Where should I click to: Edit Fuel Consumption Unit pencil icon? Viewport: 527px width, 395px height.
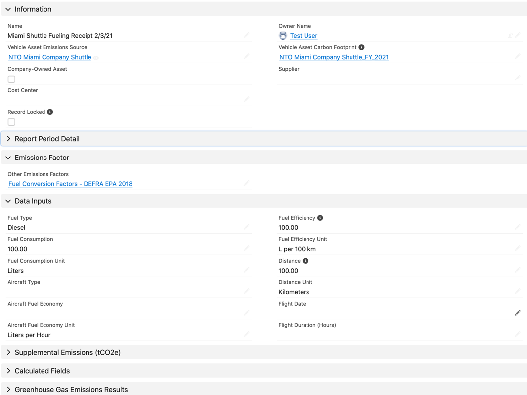point(246,270)
